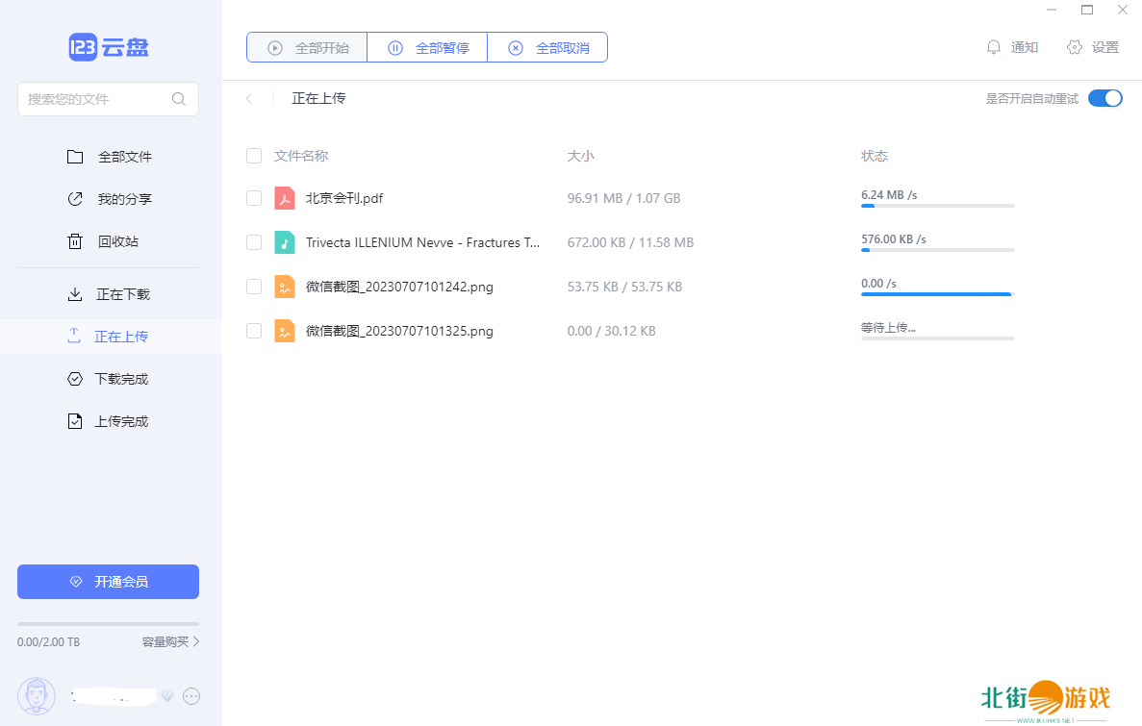Tick the checkbox for 北京会刊.pdf
The width and height of the screenshot is (1142, 726).
(x=254, y=198)
